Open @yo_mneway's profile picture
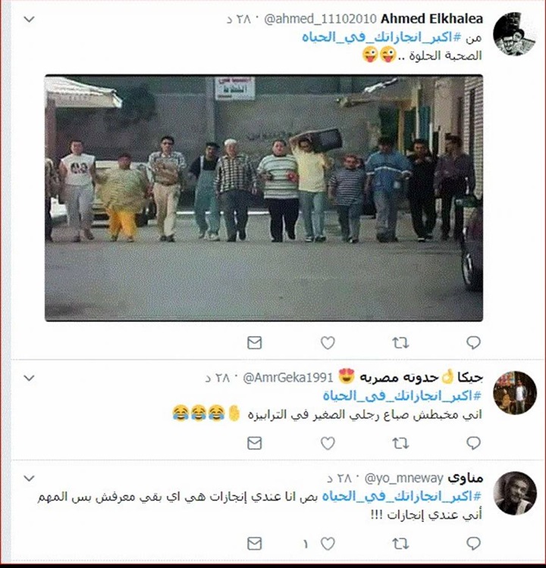 point(515,493)
